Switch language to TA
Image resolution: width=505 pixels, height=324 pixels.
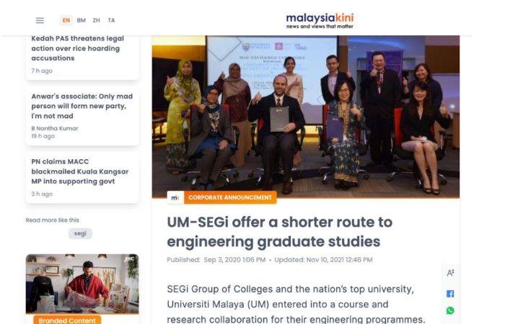[x=111, y=20]
